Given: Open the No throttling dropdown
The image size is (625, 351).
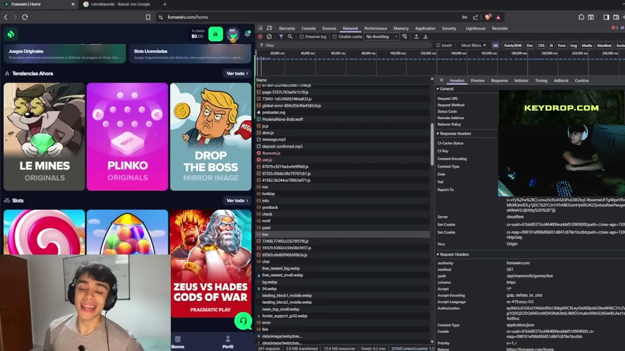Looking at the screenshot, I should (382, 37).
